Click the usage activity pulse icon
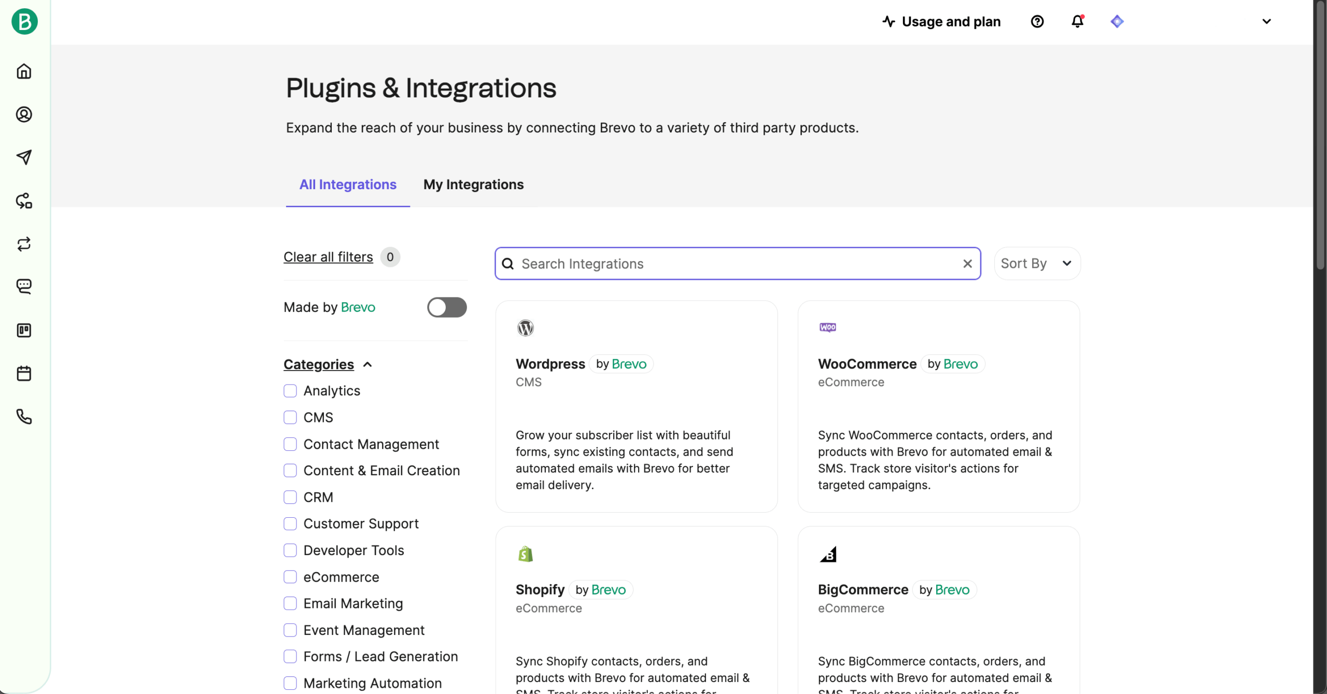This screenshot has height=694, width=1327. [888, 21]
